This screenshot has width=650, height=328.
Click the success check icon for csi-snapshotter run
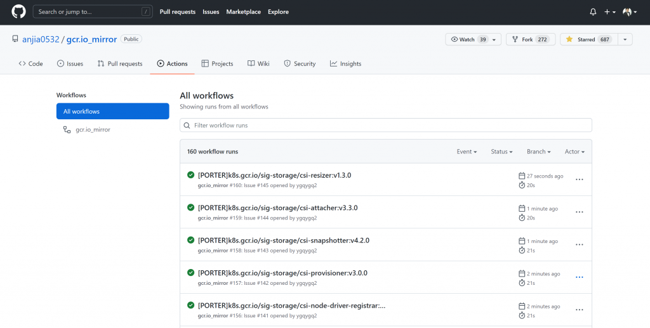click(x=190, y=240)
